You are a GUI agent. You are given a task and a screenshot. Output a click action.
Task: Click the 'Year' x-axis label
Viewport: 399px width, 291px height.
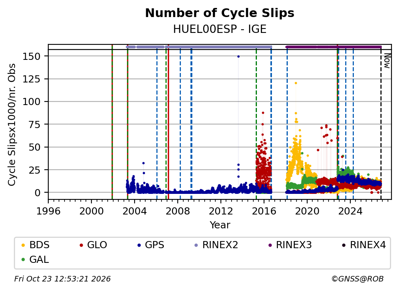[220, 225]
